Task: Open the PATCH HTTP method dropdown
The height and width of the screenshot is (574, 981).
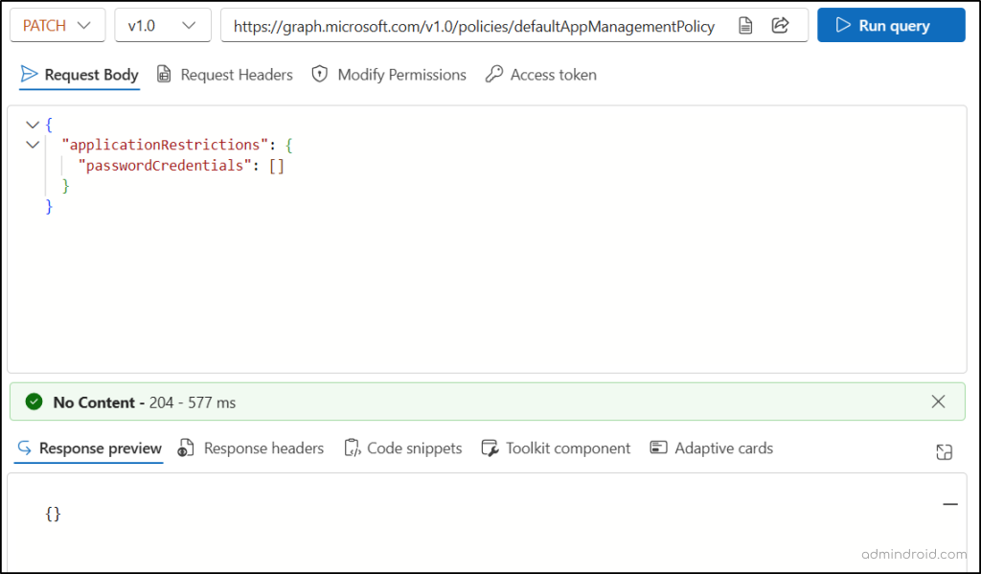Action: [x=57, y=26]
